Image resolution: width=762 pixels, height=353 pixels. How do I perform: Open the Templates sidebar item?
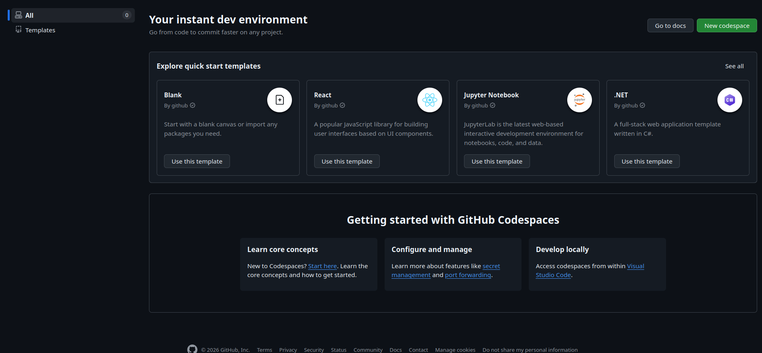[x=40, y=30]
